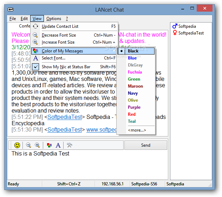This screenshot has width=222, height=197.
Task: Choose Decrease Font Size menu entry
Action: [74, 35]
